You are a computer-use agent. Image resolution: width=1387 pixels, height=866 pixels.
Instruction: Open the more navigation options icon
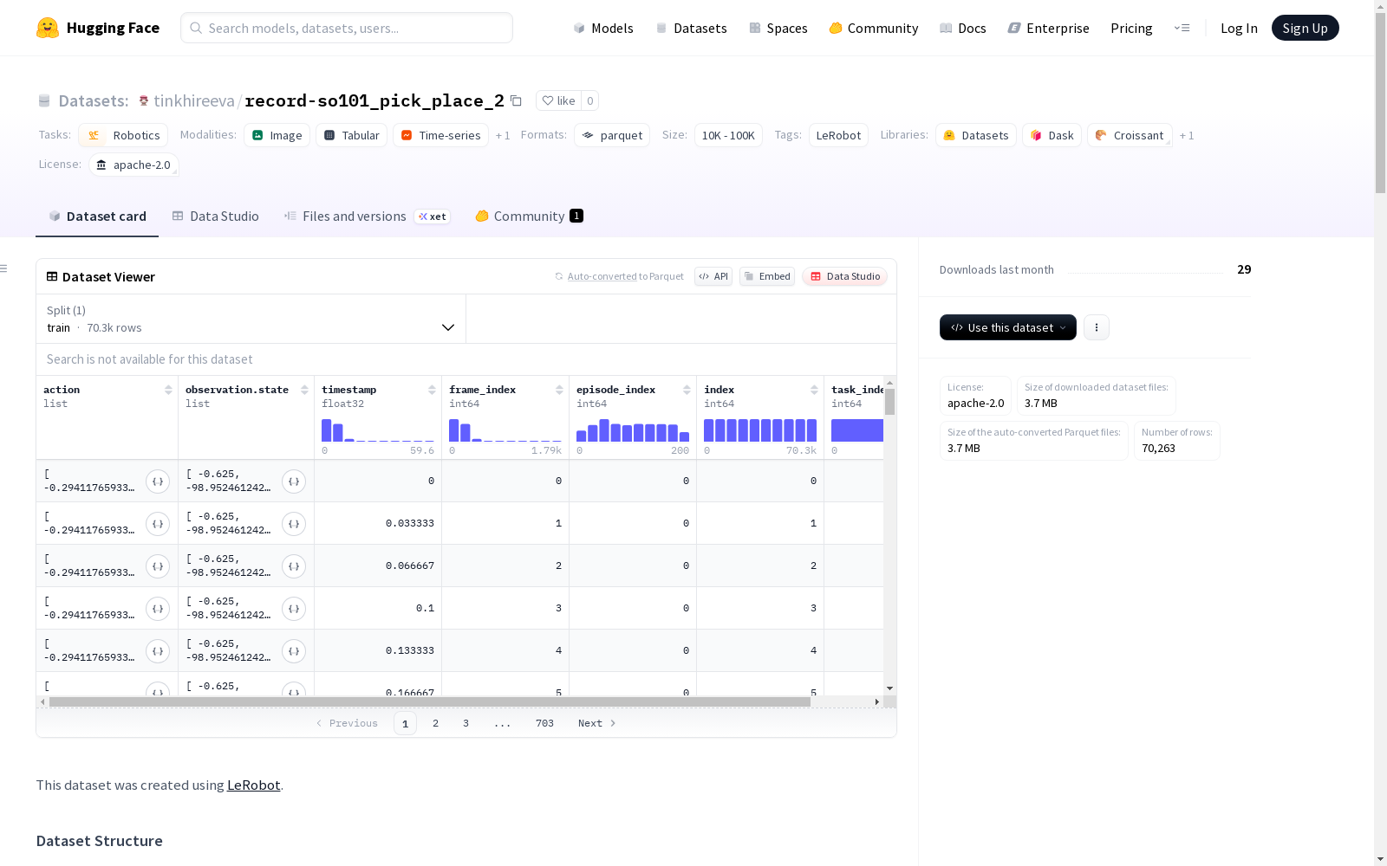click(1182, 28)
